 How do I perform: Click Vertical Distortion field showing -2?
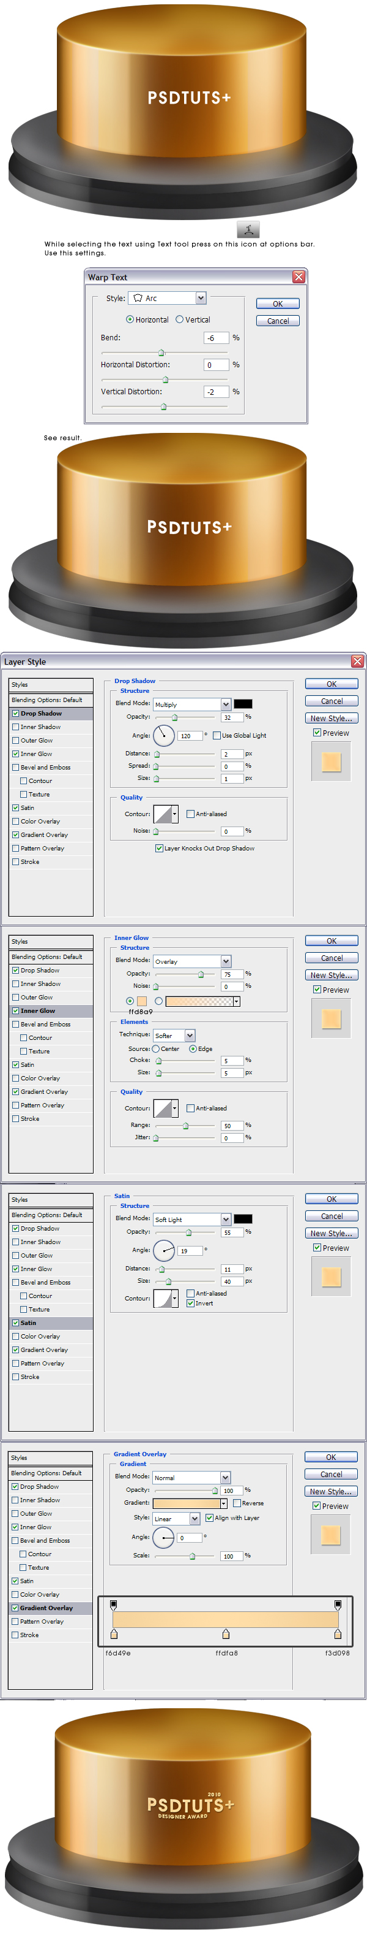pos(217,392)
